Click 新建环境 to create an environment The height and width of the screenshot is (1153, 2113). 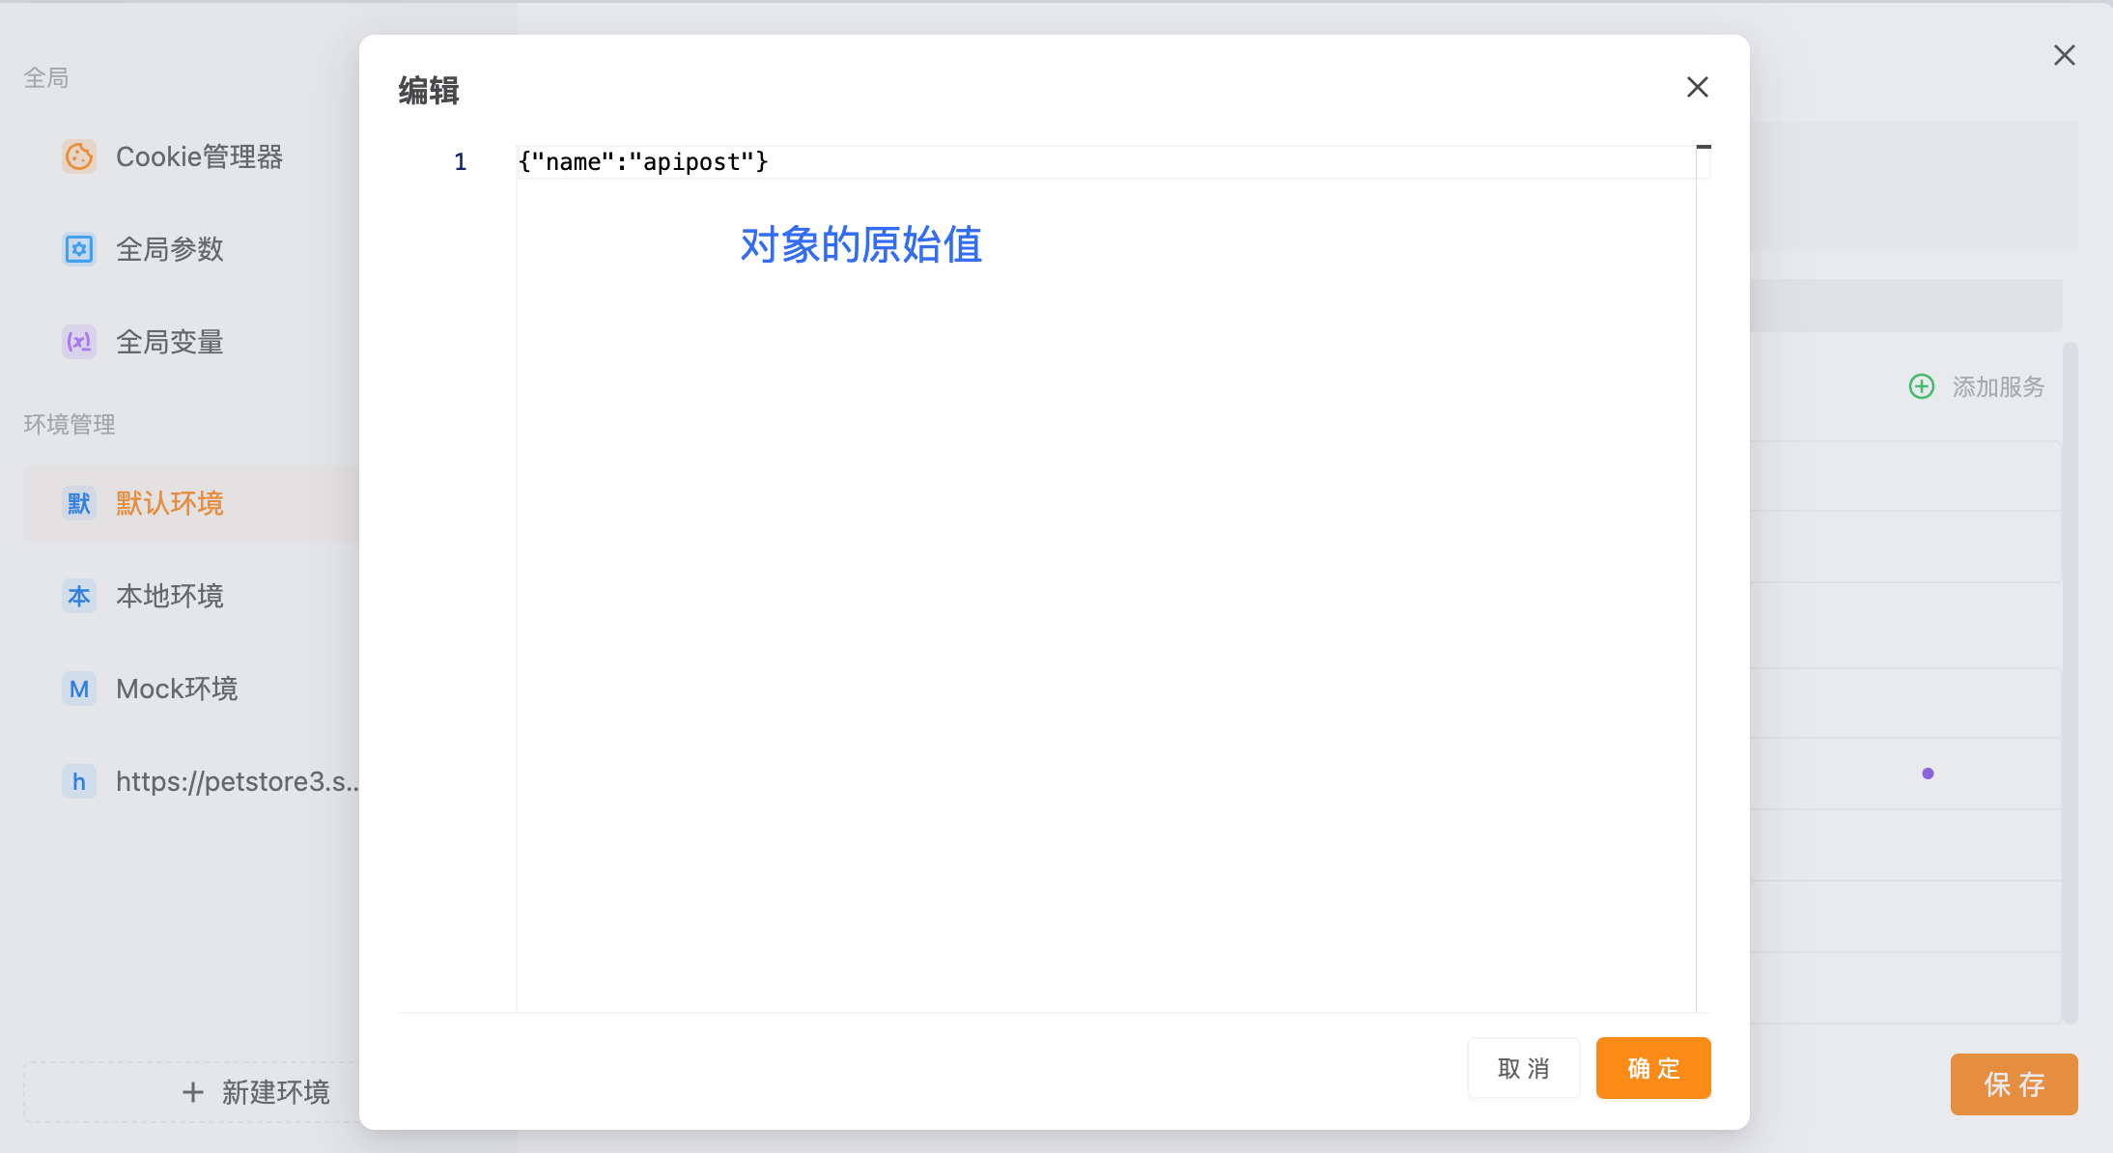point(191,1092)
